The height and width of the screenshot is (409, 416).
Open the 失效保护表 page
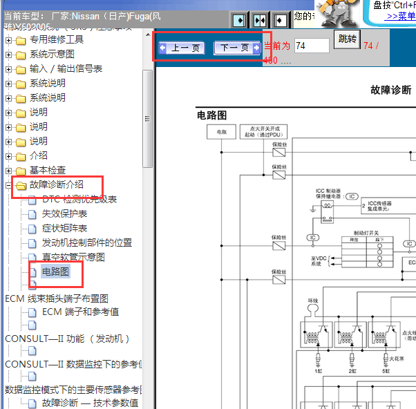click(x=64, y=213)
